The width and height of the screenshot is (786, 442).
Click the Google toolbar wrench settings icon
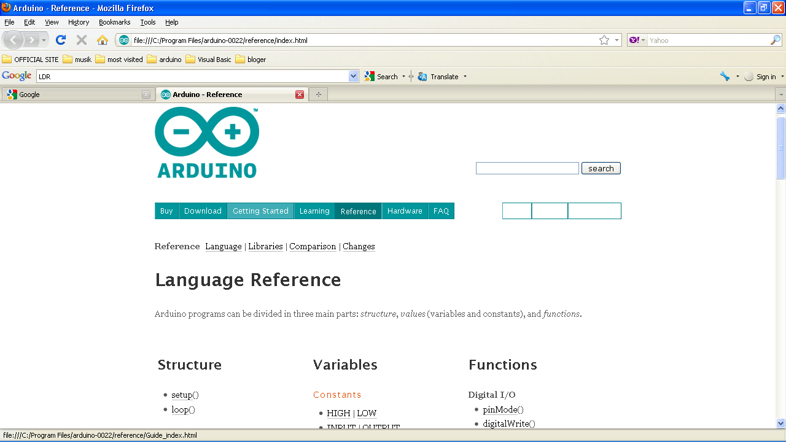pos(725,77)
